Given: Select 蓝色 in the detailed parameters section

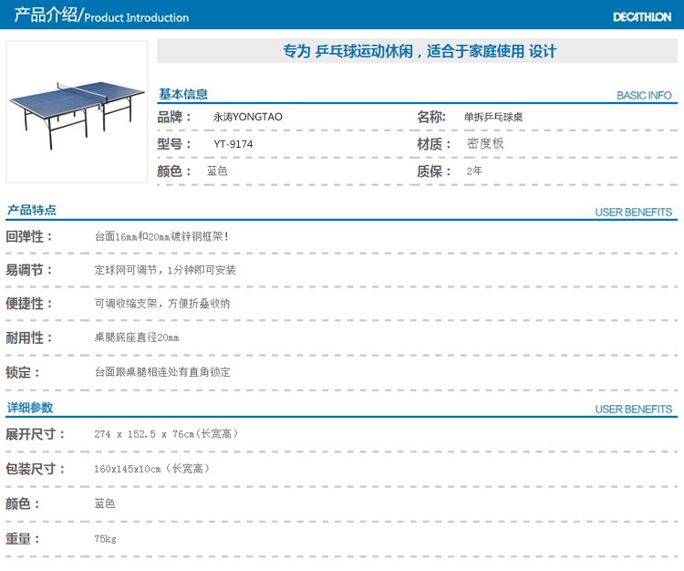Looking at the screenshot, I should [x=105, y=504].
